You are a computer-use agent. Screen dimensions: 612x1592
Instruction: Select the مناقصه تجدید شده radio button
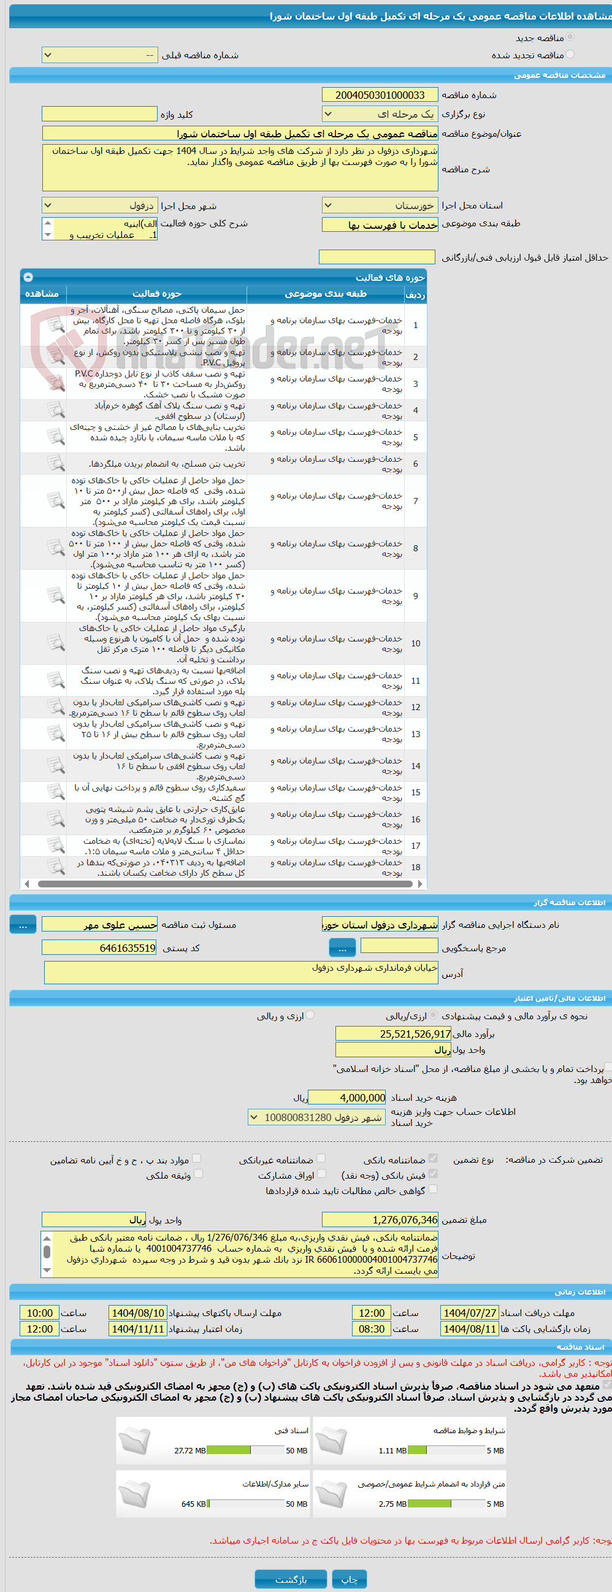[570, 55]
